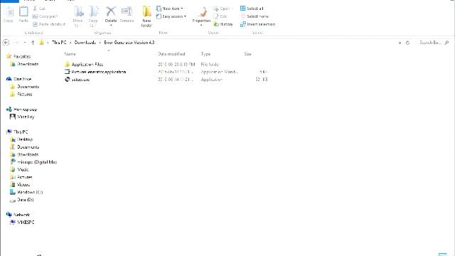
Task: Click the Application Files folder icon
Action: (x=68, y=64)
